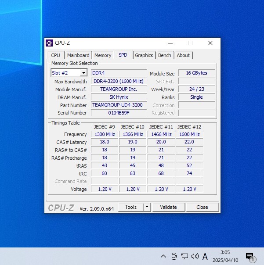Click the Max Bandwidth value DDR4-3200 (1600 MHz)

pos(119,81)
